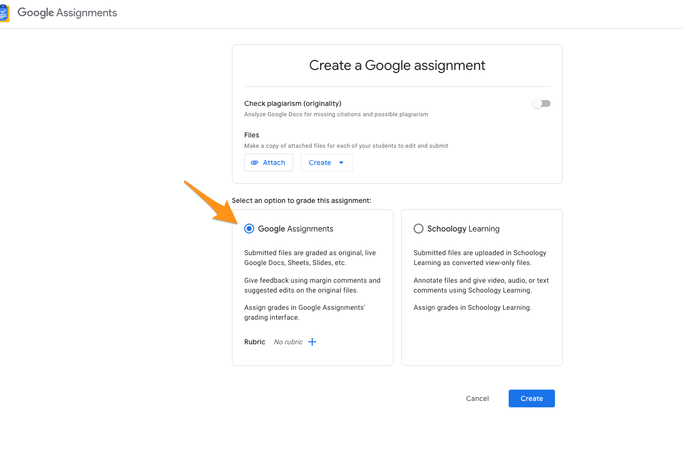Select the Google Assignments grading radio button
The image size is (683, 463).
pos(249,229)
